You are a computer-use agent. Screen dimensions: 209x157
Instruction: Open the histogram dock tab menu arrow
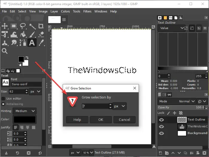pyautogui.click(x=206, y=18)
